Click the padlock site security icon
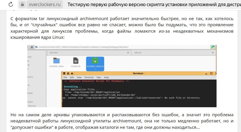 pos(22,4)
